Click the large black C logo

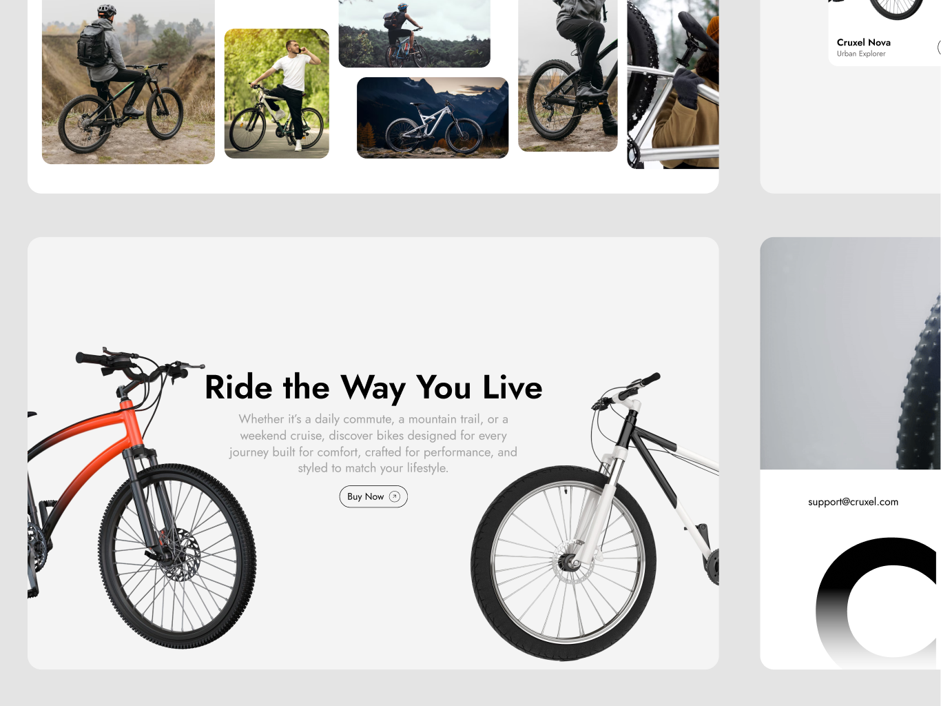876,603
